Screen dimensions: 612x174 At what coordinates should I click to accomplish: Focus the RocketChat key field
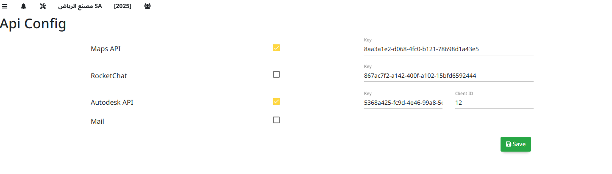coord(448,76)
